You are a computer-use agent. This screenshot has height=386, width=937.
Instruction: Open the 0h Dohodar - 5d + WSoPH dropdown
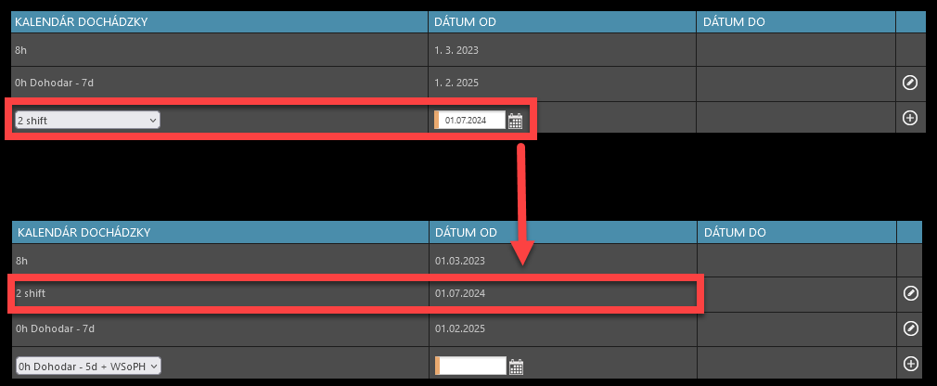click(x=89, y=366)
